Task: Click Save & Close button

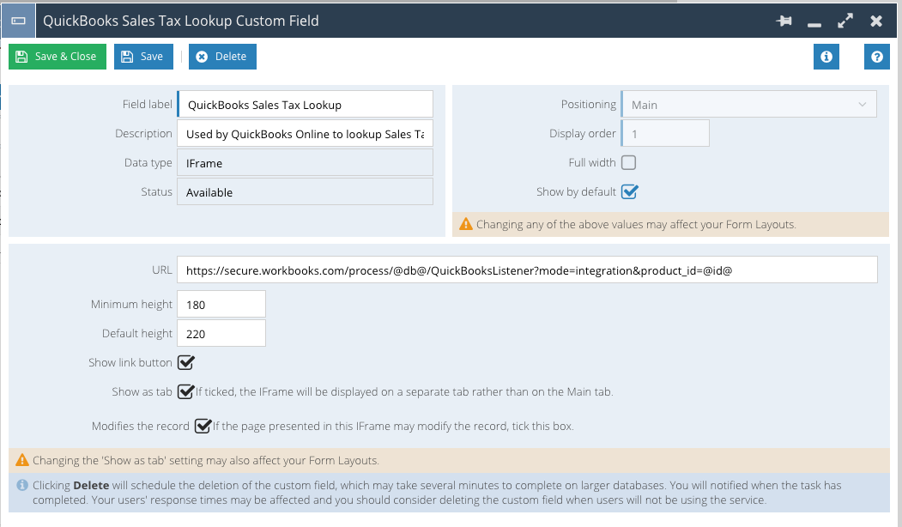Action: point(58,57)
